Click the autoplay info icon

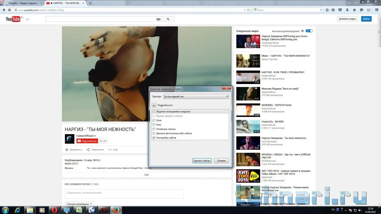(302, 31)
